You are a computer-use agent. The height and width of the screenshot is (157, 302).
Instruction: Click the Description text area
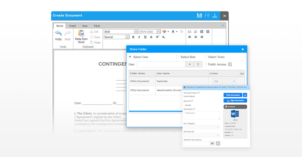pyautogui.click(x=202, y=115)
